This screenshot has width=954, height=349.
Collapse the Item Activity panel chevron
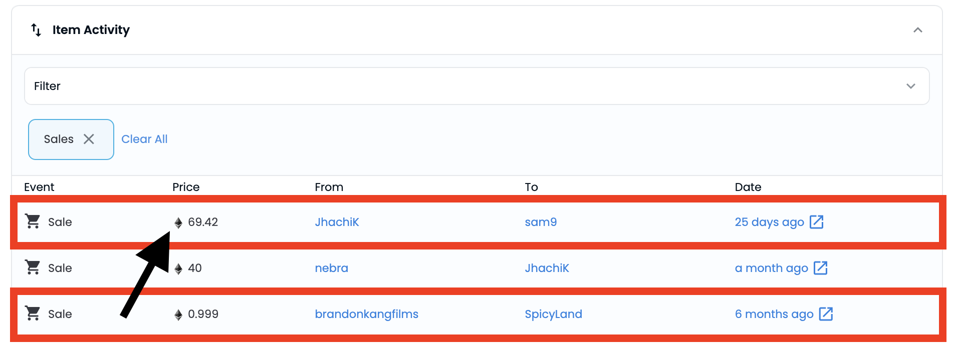click(917, 30)
